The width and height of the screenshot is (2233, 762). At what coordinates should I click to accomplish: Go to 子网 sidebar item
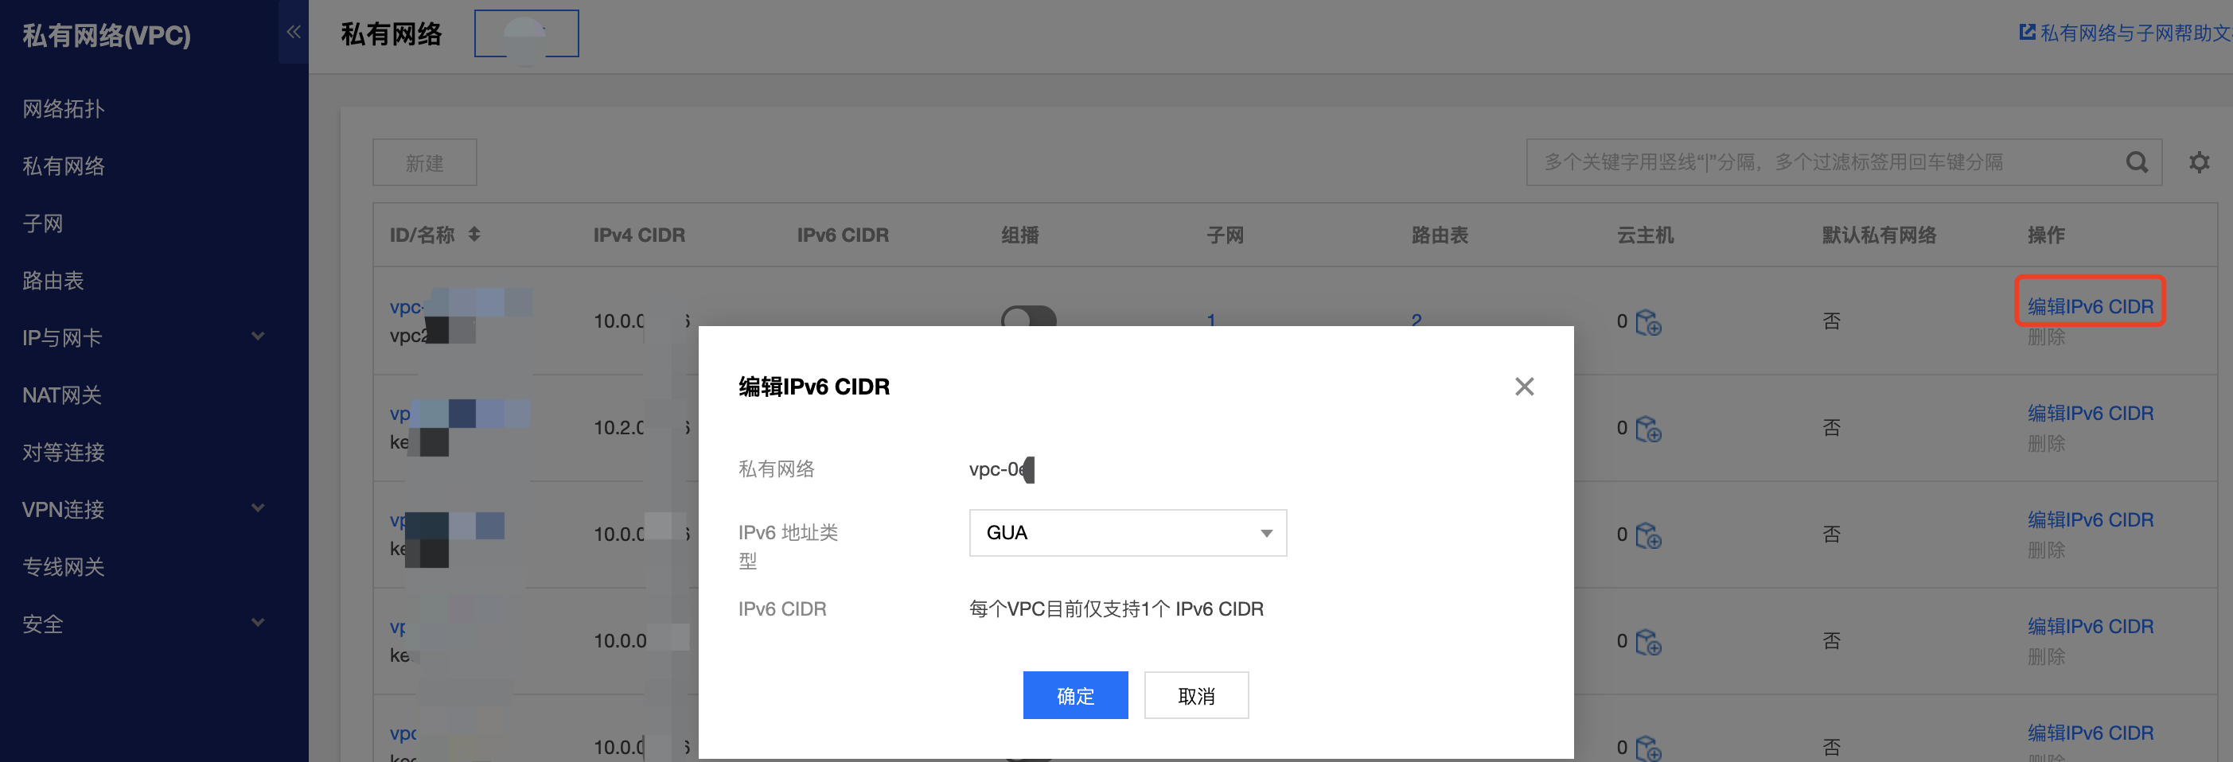pyautogui.click(x=42, y=224)
